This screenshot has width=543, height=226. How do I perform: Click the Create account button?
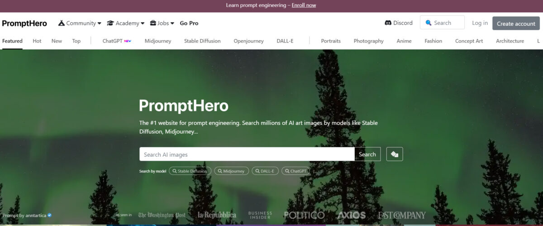tap(516, 24)
